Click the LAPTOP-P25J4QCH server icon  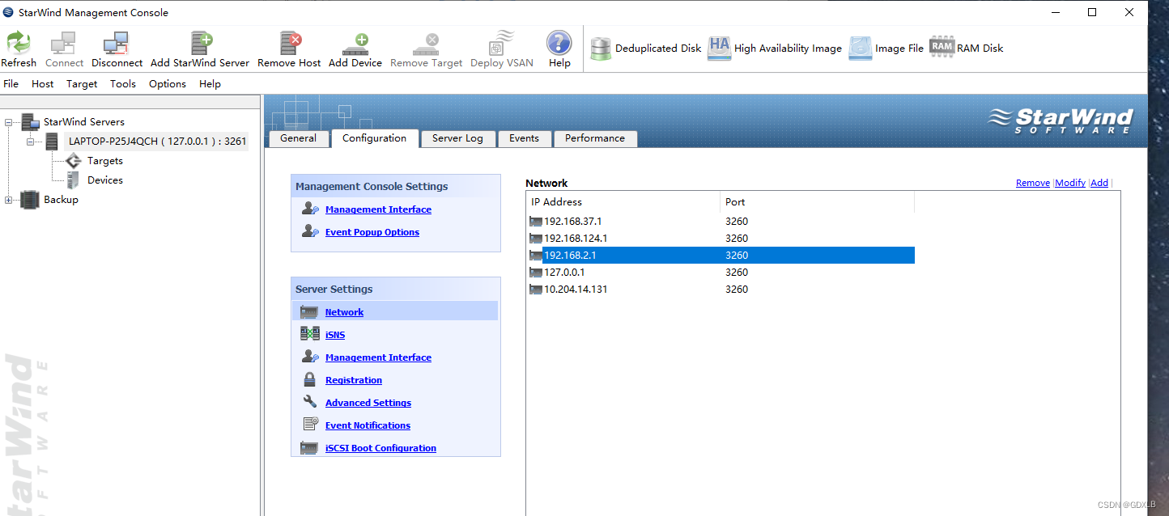(52, 142)
